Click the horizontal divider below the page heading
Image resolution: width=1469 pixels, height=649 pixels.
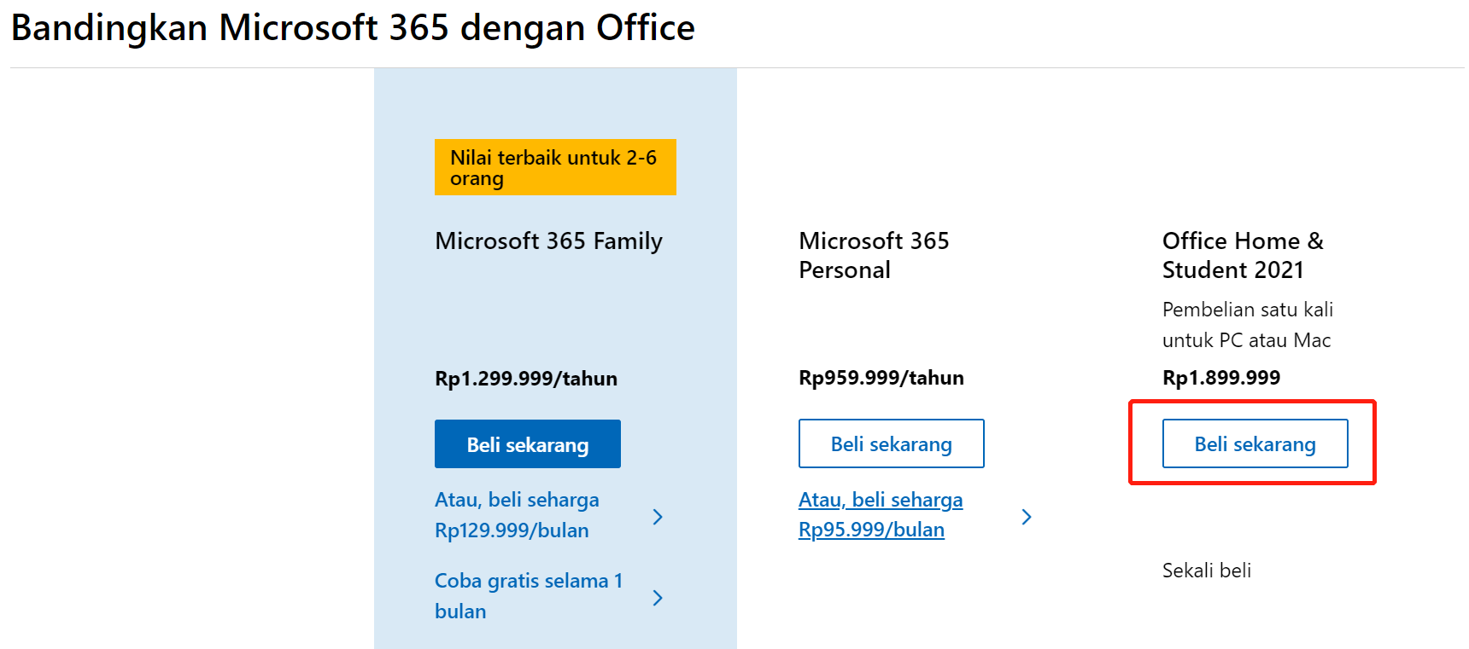734,67
